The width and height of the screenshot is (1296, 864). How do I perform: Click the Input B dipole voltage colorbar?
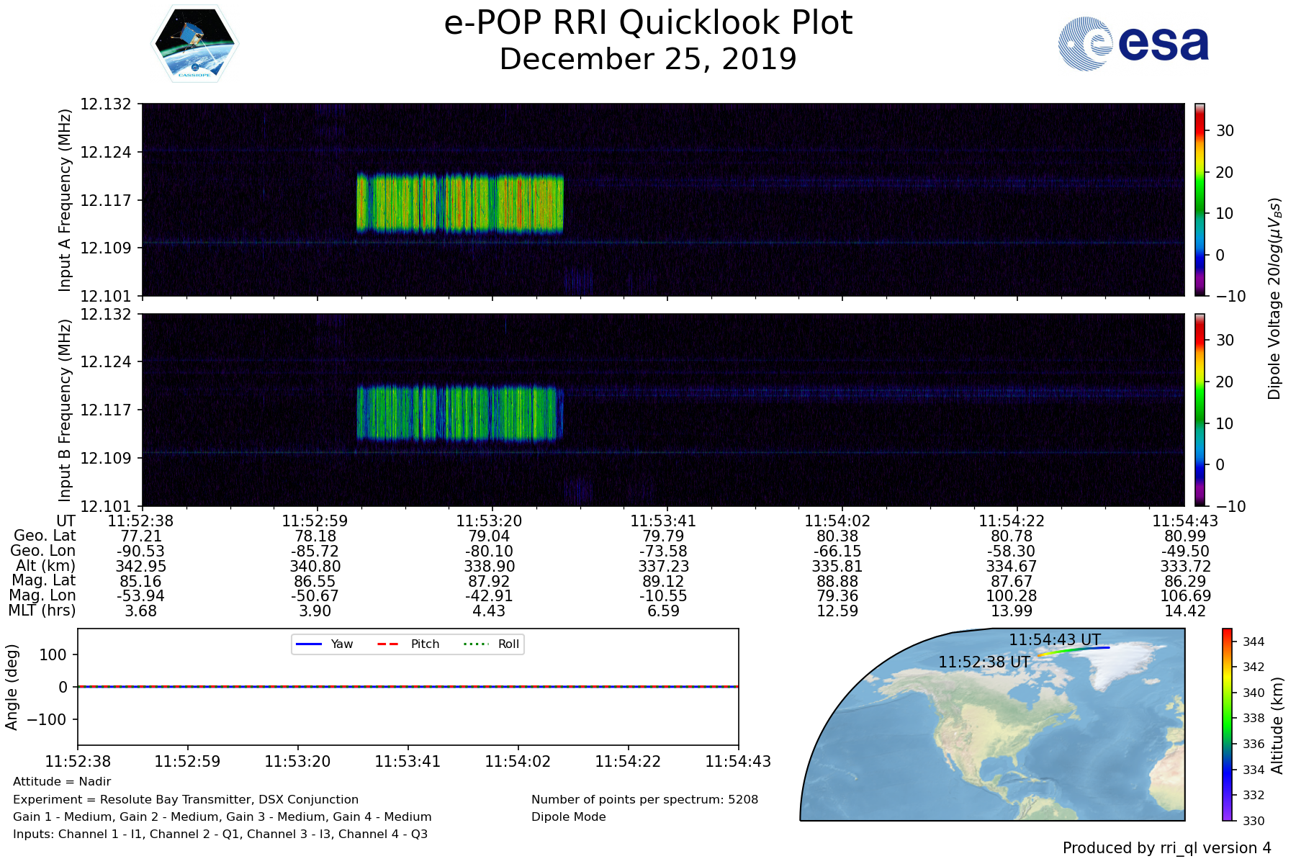(1200, 410)
